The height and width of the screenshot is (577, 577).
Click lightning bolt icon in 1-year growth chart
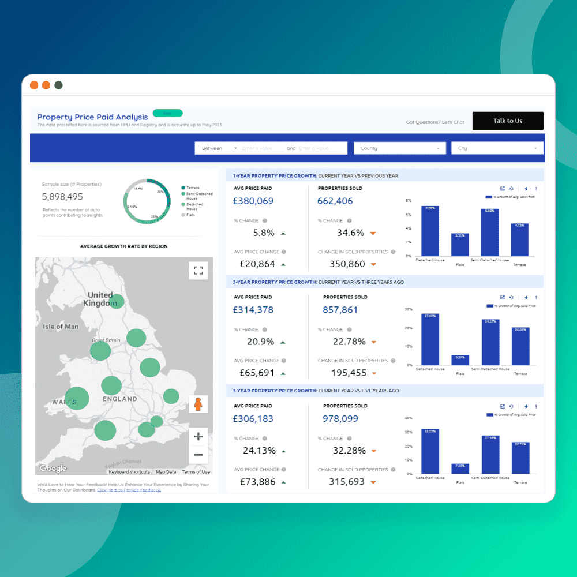coord(526,189)
